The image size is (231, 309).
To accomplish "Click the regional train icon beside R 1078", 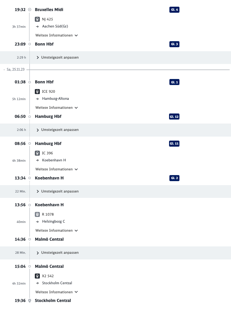I will [37, 214].
